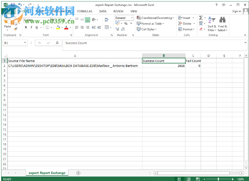Select column A header
249x181 pixels.
pos(75,56)
